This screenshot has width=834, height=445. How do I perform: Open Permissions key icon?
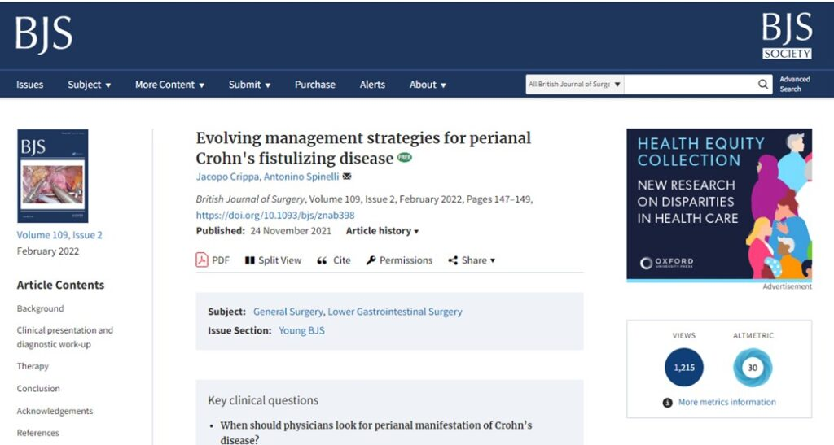(x=371, y=260)
